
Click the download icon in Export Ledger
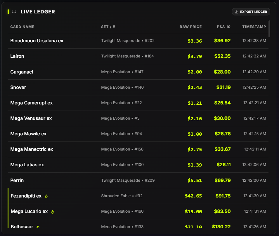237,12
